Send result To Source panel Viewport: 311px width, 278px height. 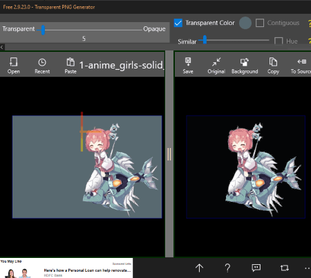point(301,66)
